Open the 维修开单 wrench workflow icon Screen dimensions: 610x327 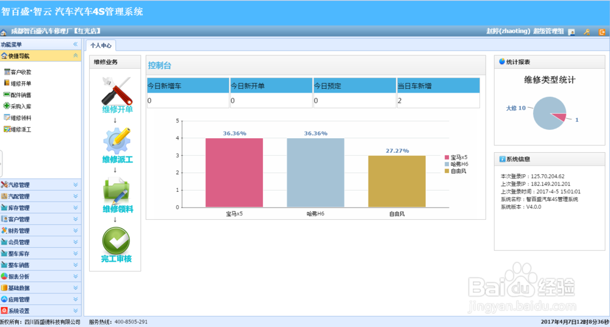point(117,91)
